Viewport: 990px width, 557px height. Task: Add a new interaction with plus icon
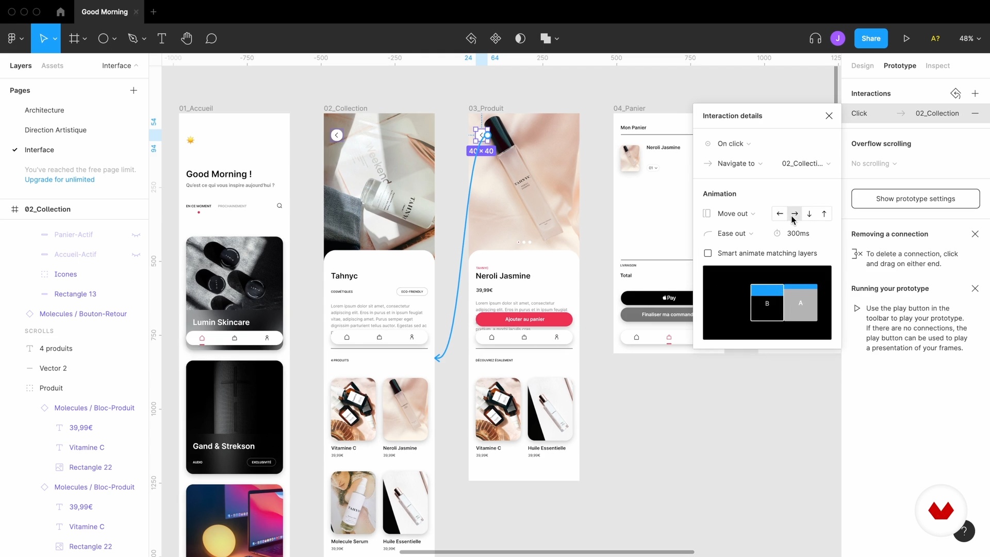point(975,93)
